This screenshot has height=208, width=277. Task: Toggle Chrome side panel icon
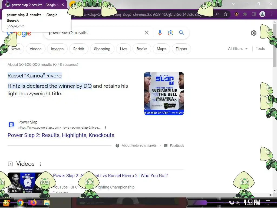253,14
